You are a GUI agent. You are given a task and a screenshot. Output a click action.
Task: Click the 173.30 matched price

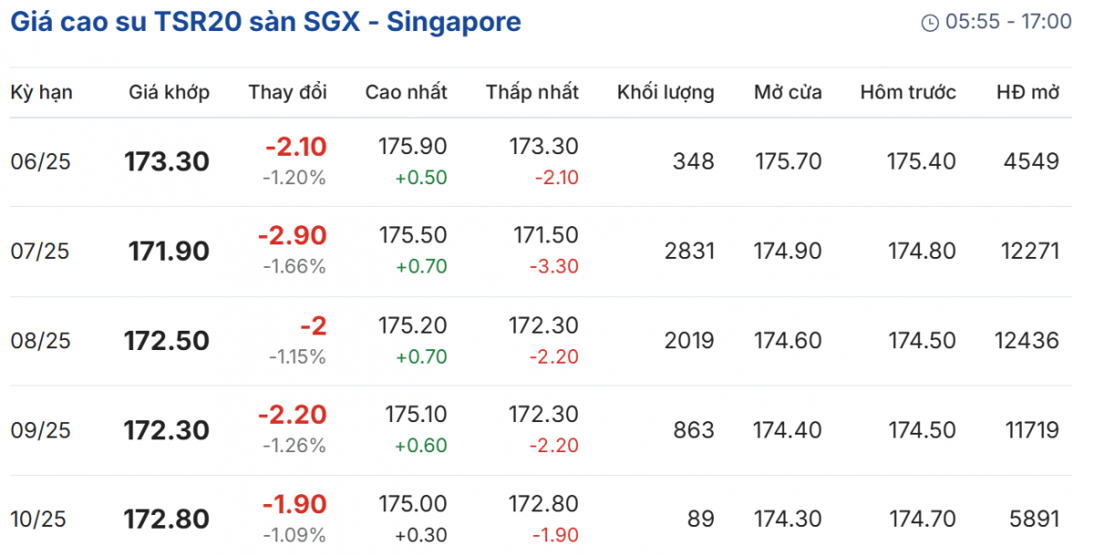pyautogui.click(x=167, y=162)
